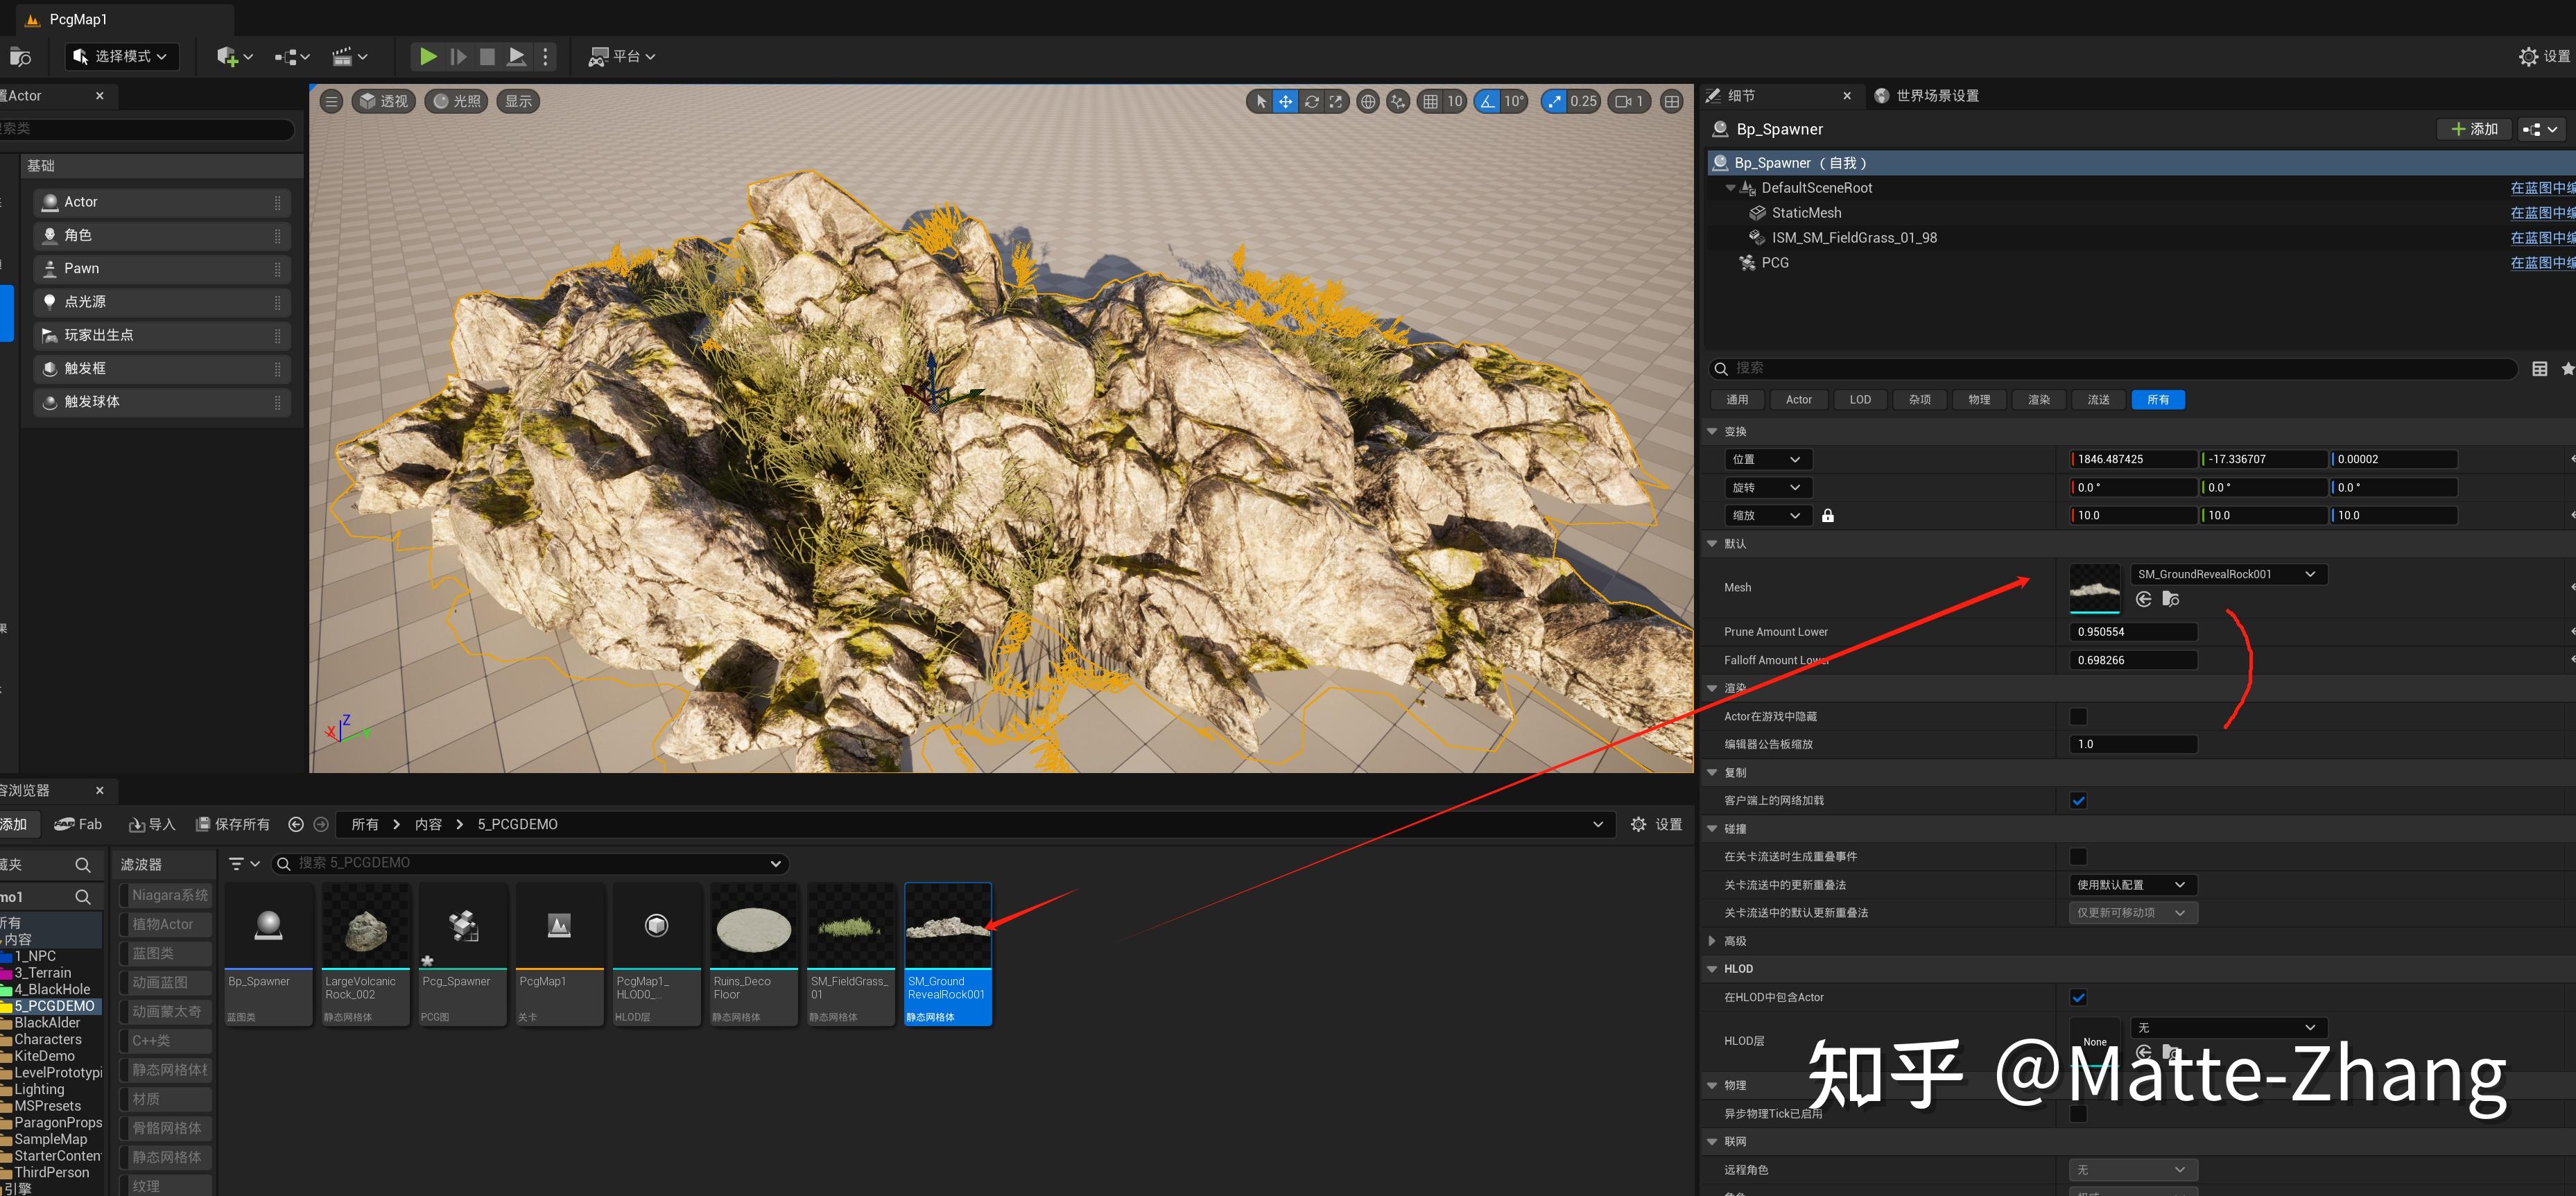Open the 选择模式 dropdown
Screen dimensions: 2576x1196
(x=122, y=57)
